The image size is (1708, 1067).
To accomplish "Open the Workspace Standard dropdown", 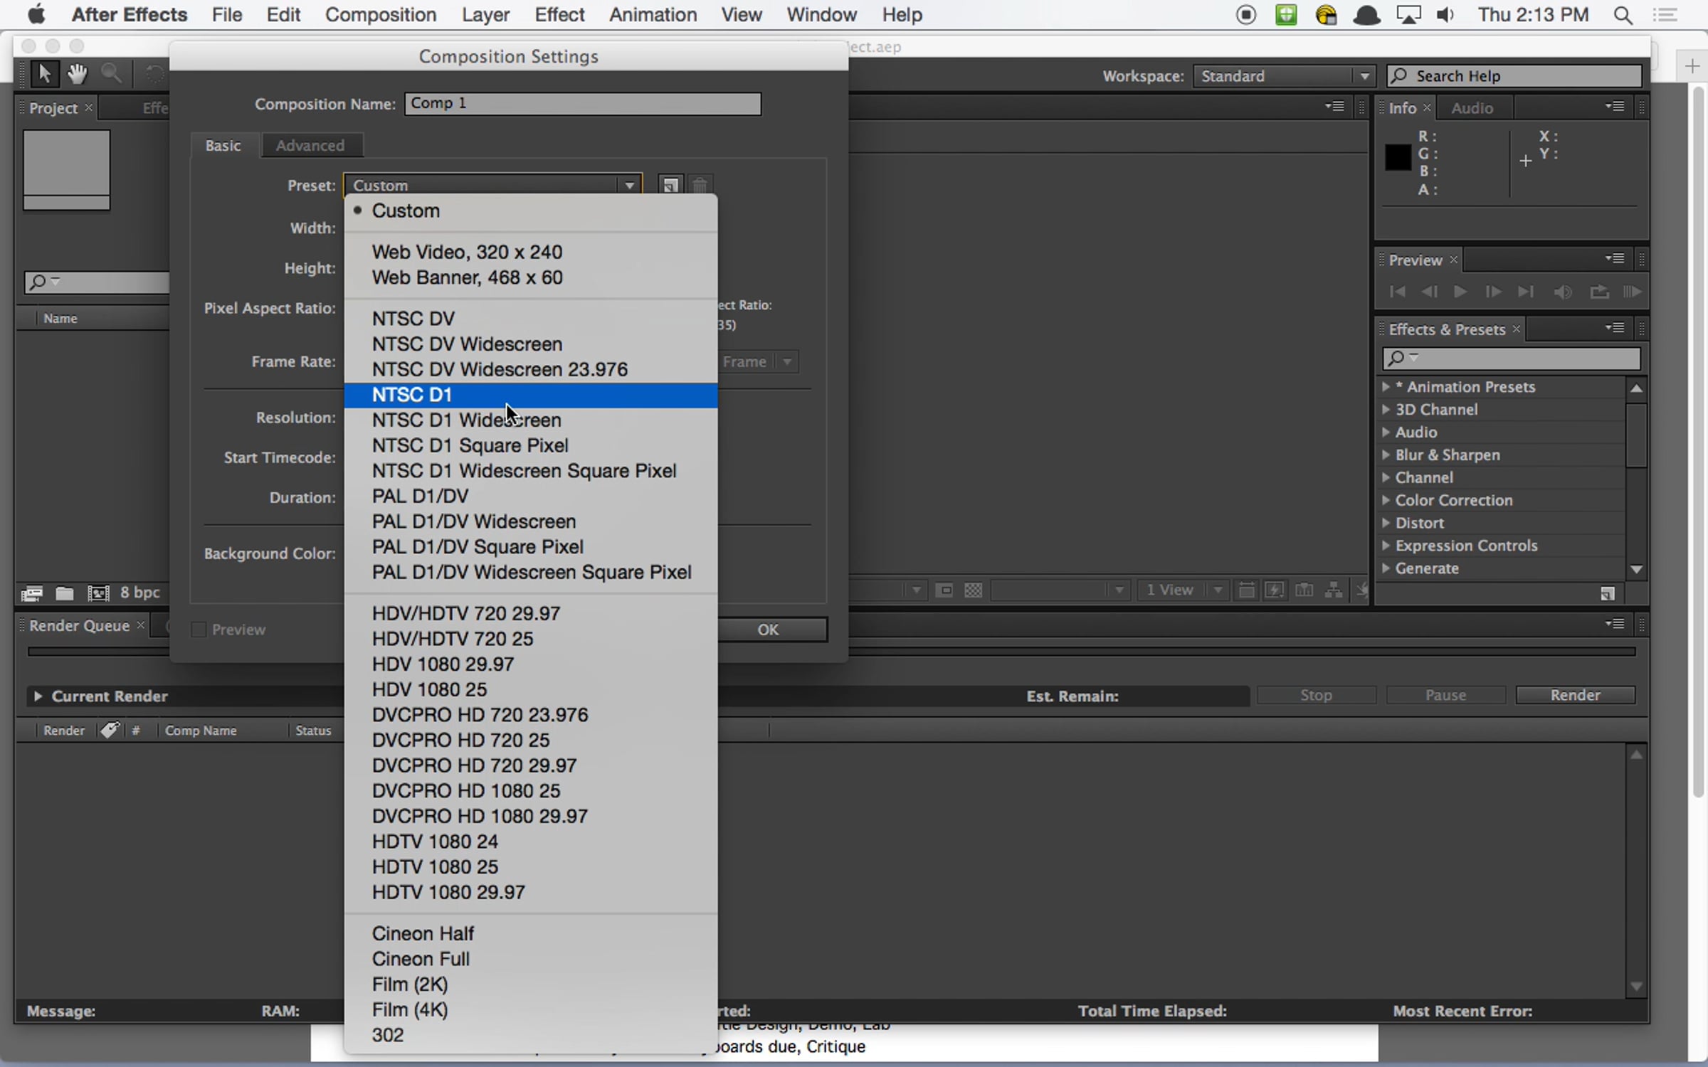I will click(1282, 76).
